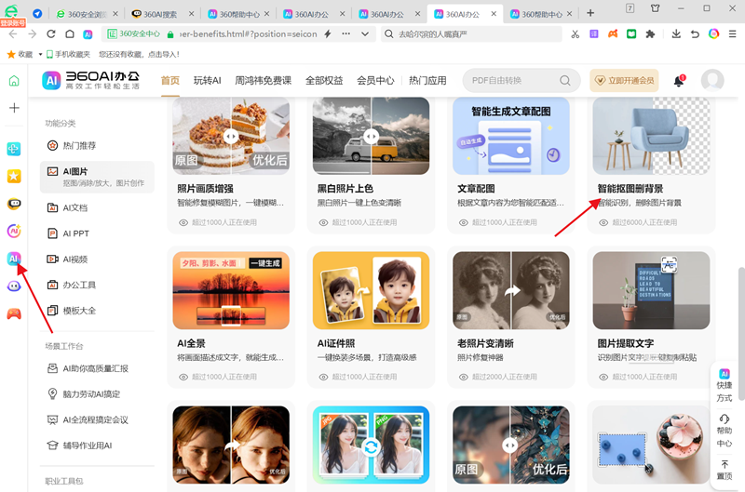Screen dimensions: 745x492
Task: Click 手机收藏夹 bookmark item
Action: (x=68, y=55)
